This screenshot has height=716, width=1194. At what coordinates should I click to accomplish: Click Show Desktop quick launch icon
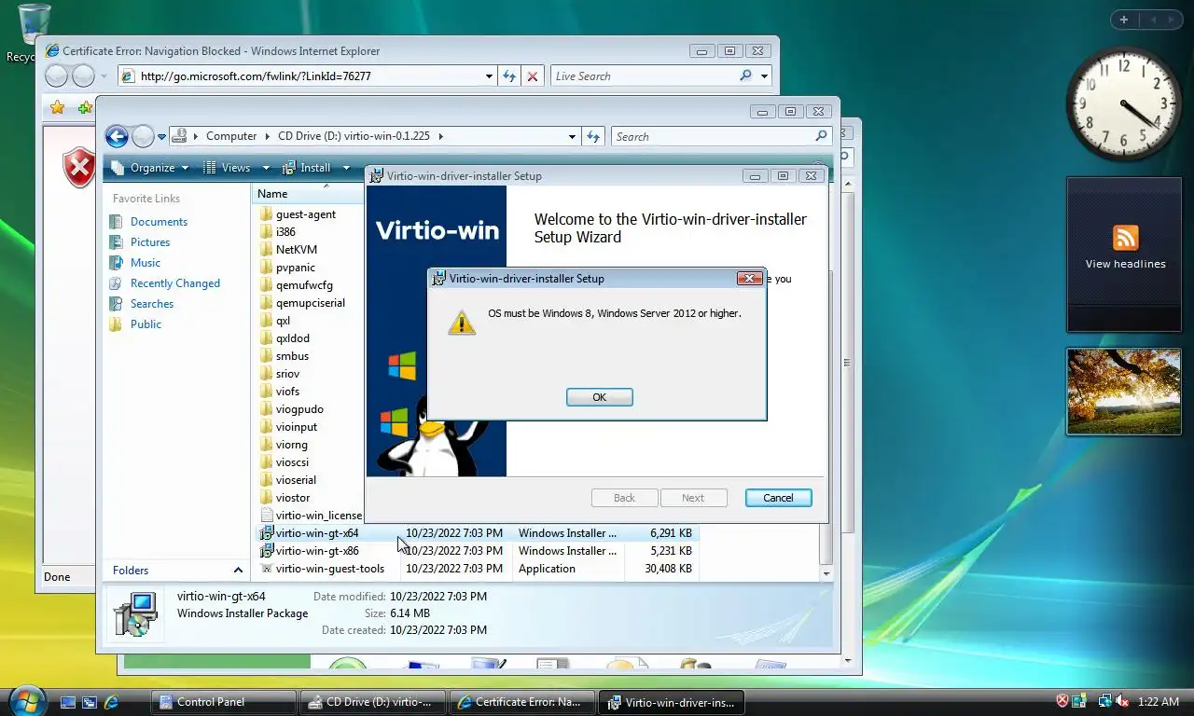[x=68, y=702]
